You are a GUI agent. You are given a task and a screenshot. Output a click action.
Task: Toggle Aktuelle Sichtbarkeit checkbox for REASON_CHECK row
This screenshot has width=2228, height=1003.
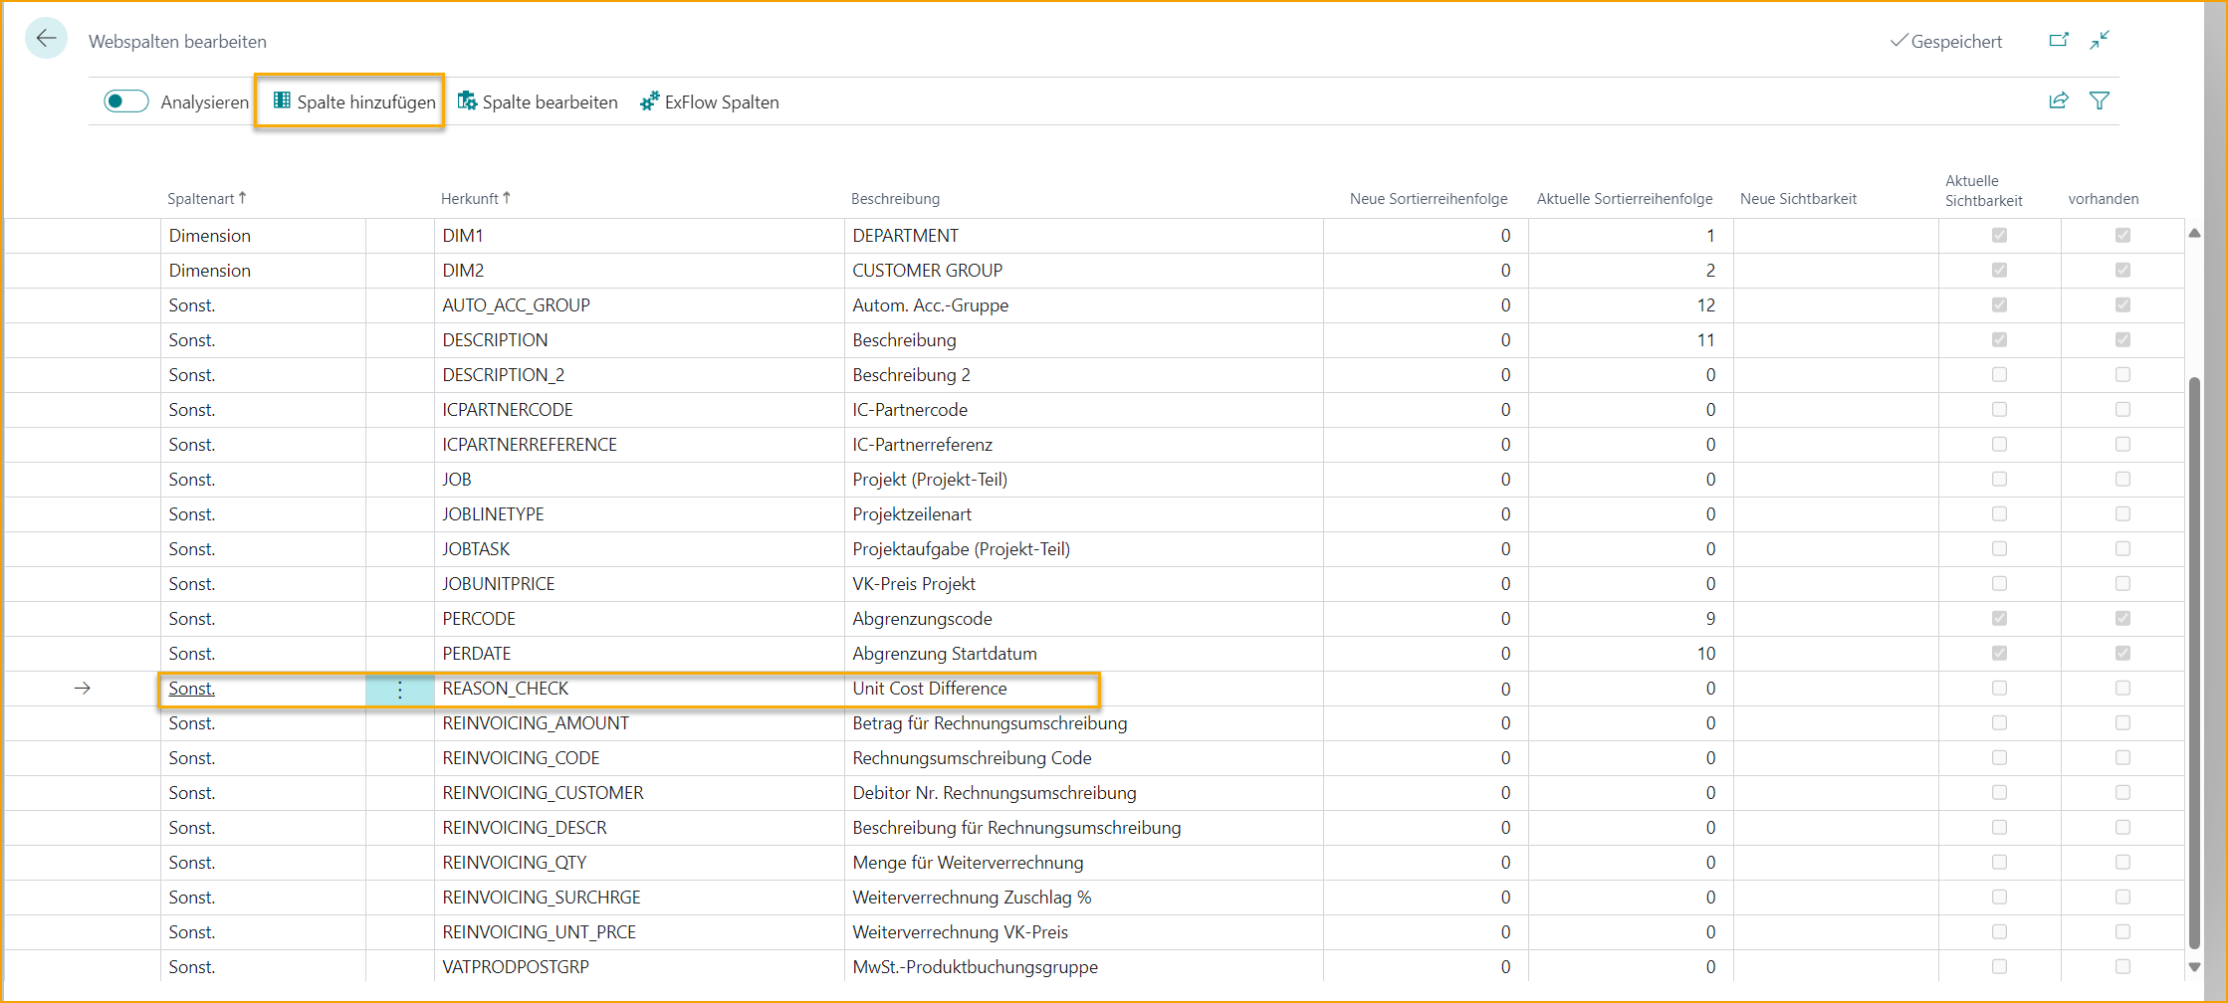[x=1999, y=689]
